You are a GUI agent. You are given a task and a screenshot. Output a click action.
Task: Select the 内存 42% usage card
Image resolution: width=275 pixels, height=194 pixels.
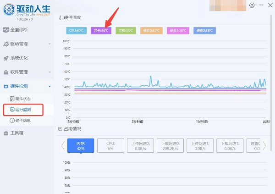(x=81, y=145)
